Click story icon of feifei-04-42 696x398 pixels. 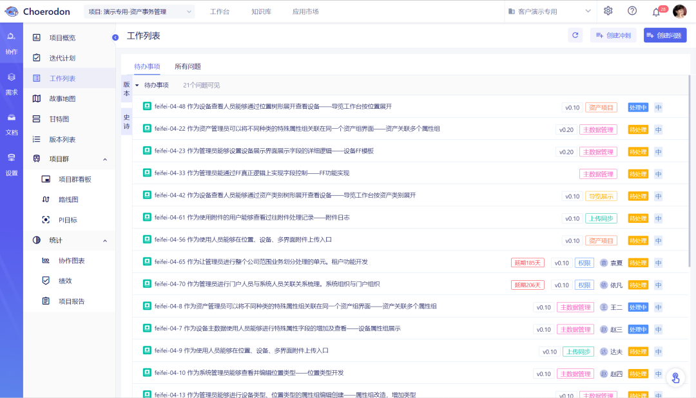[x=147, y=194]
